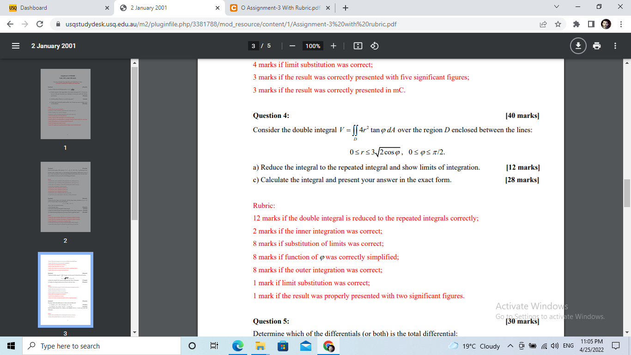Screen dimensions: 631x355
Task: Reload the current page
Action: (x=40, y=24)
